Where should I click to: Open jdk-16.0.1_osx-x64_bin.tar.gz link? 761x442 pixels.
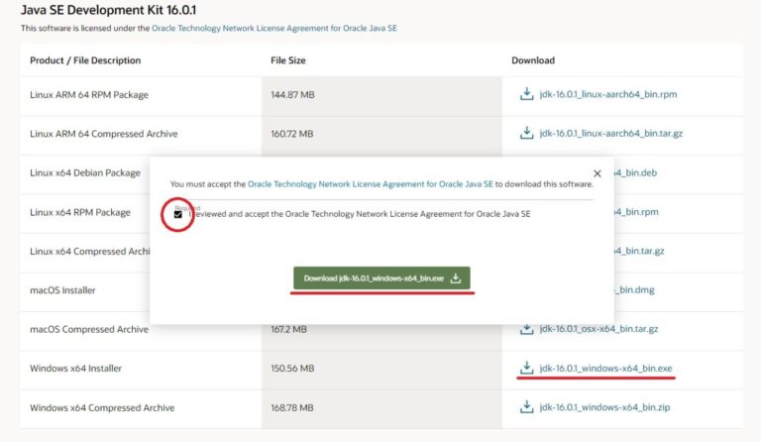pyautogui.click(x=598, y=329)
